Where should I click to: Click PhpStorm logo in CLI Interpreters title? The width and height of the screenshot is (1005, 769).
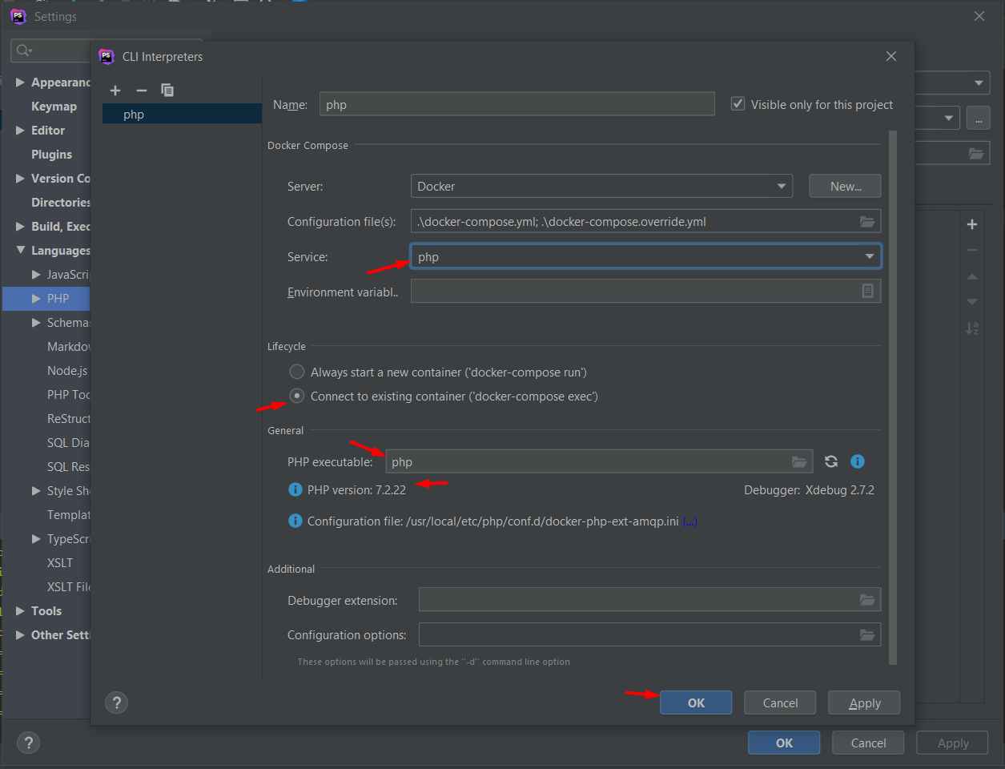(x=107, y=57)
